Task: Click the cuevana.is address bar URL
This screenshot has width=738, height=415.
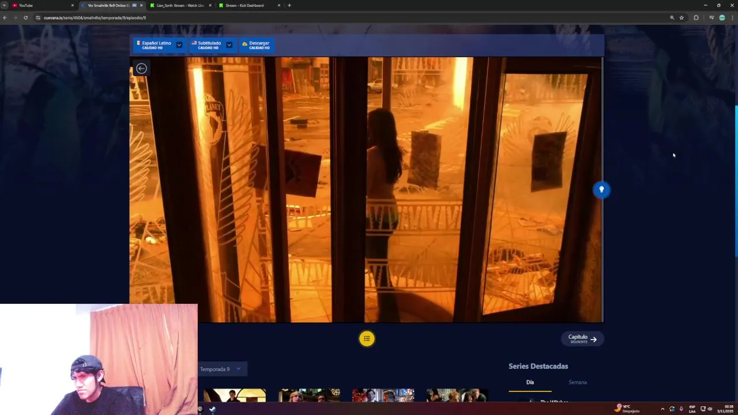Action: coord(95,18)
